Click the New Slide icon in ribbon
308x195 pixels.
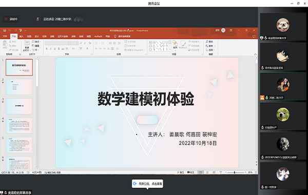[x=27, y=43]
